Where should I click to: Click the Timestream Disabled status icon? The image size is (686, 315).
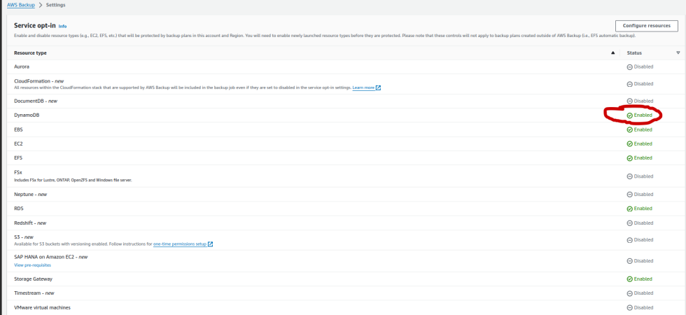coord(629,293)
